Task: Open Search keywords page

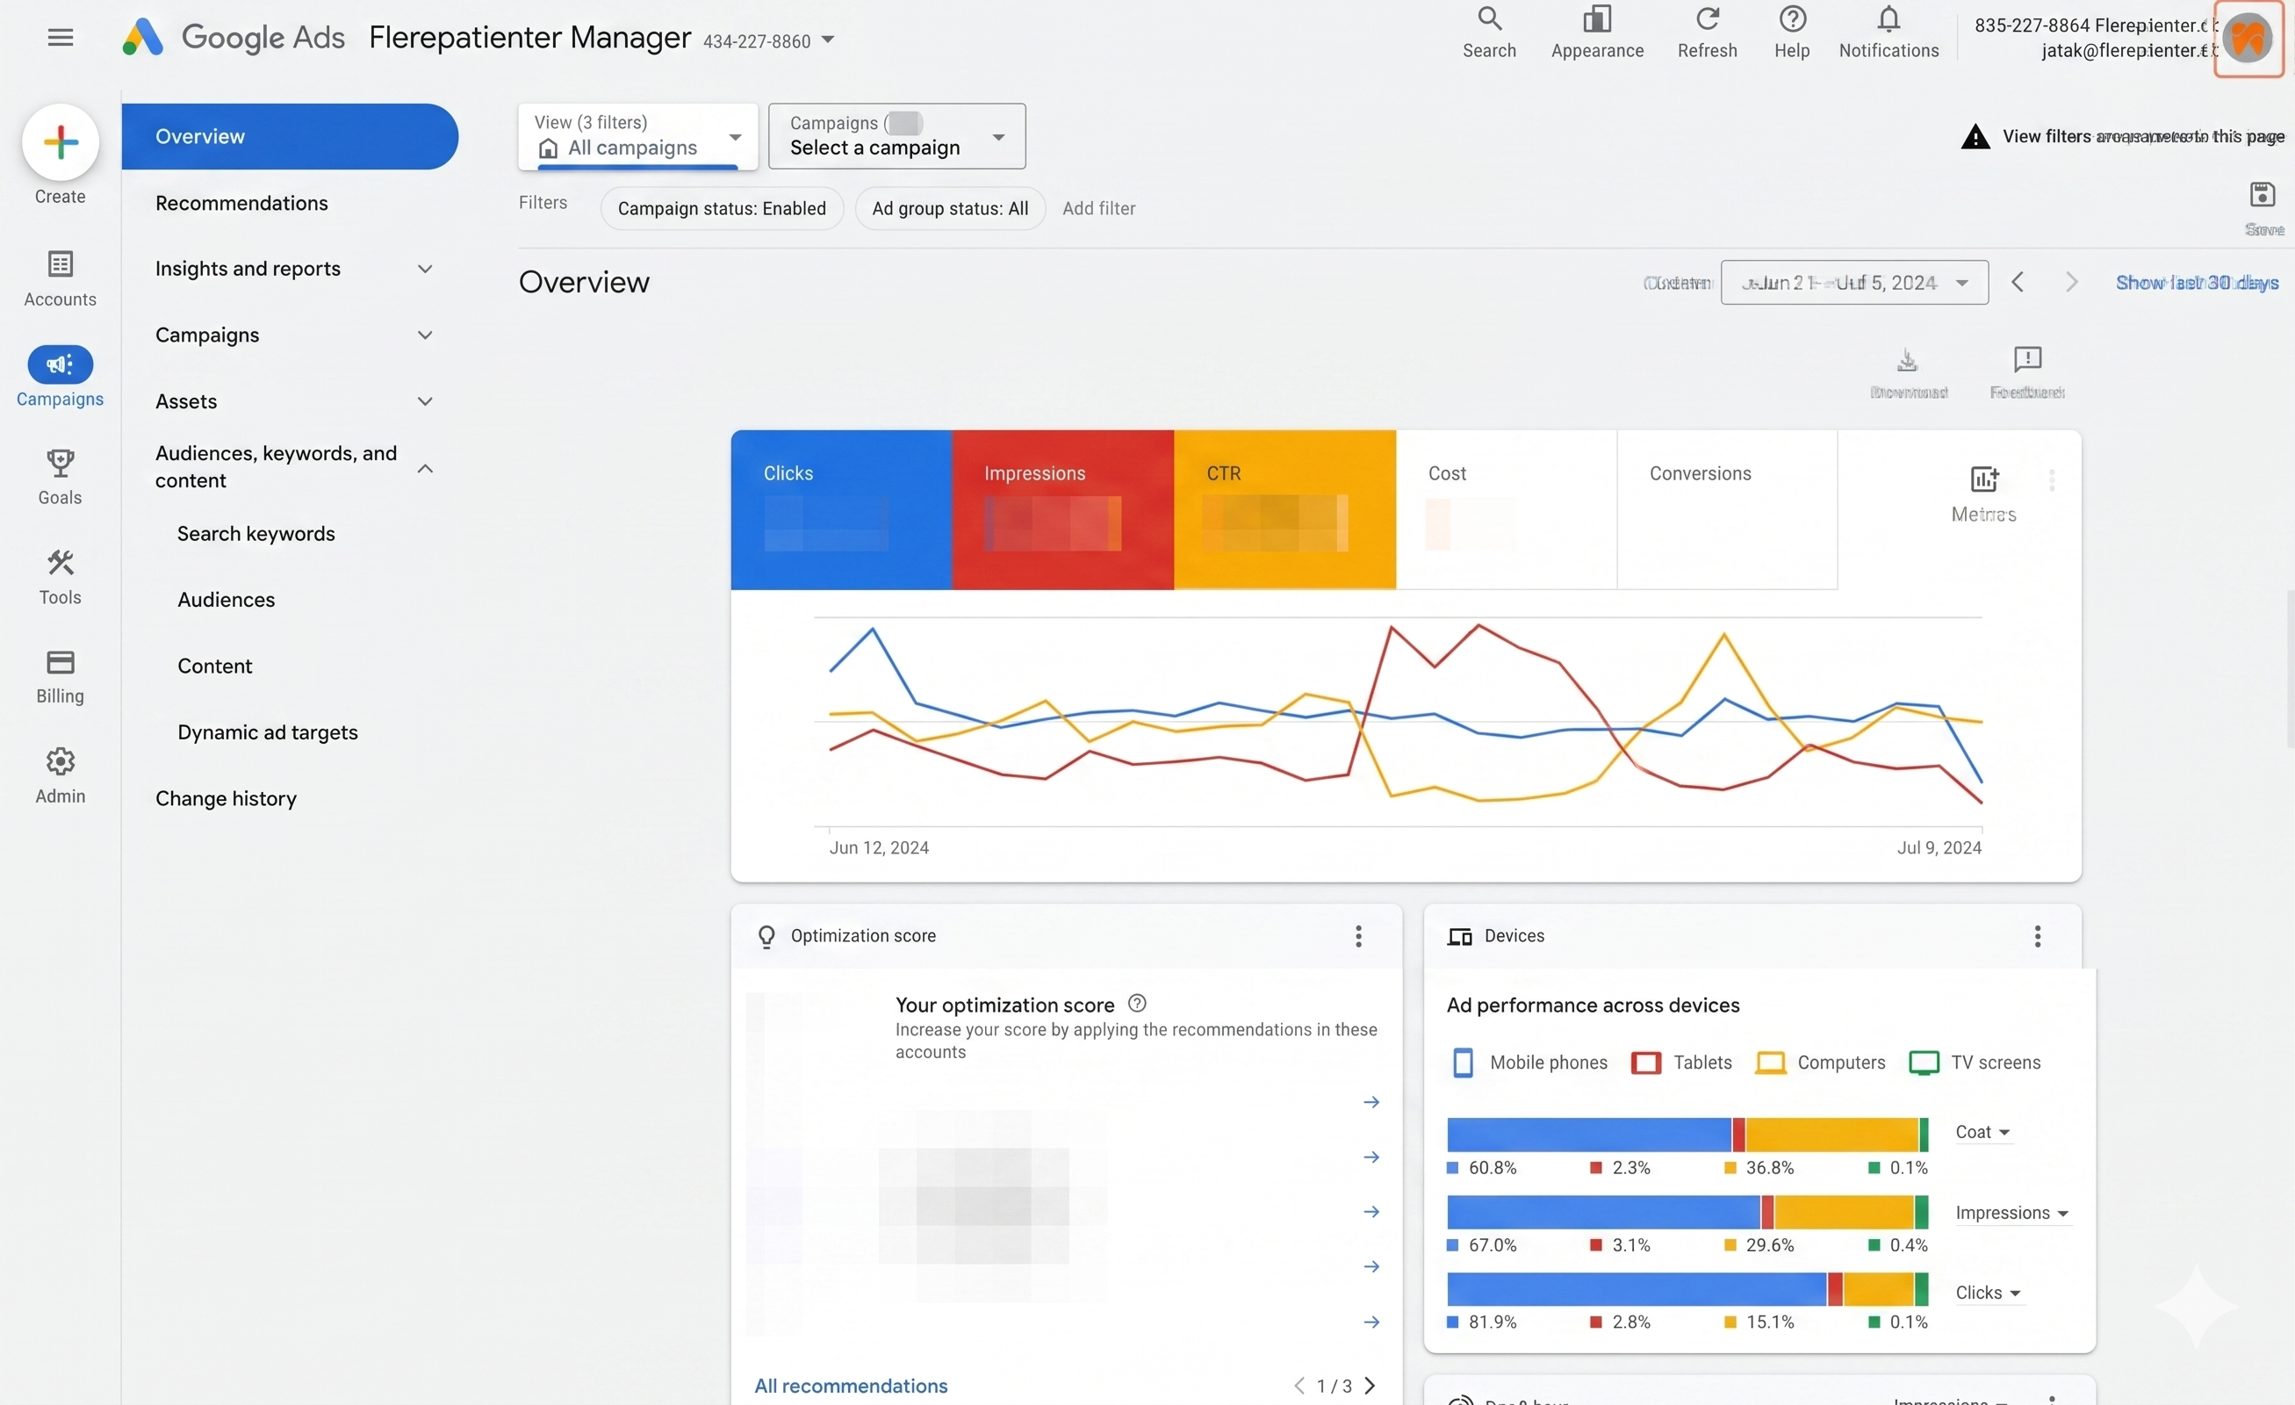Action: tap(256, 533)
